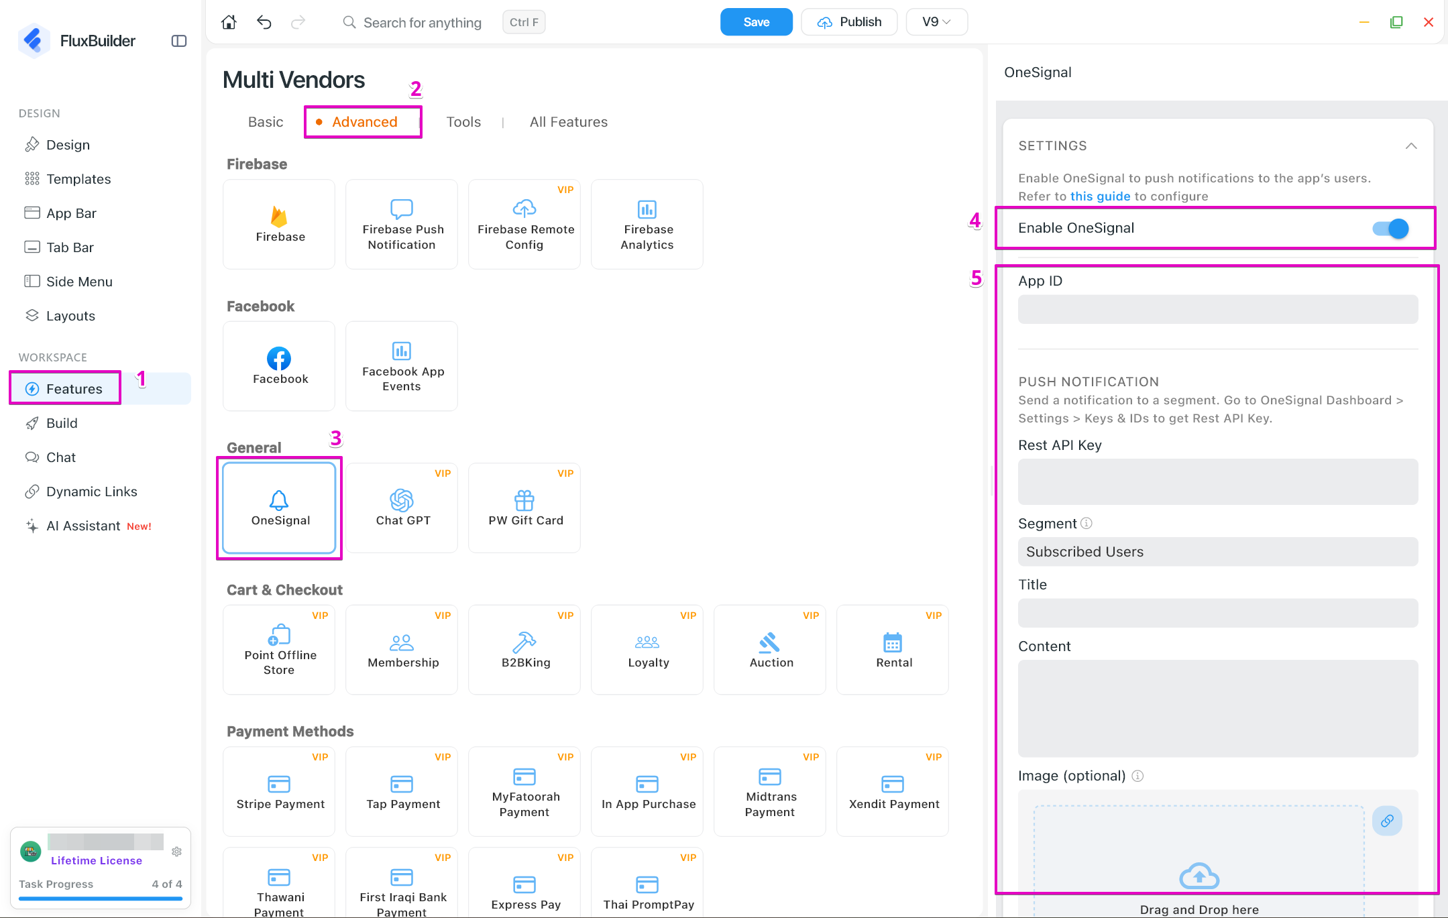Open Dynamic Links in the sidebar

coord(91,492)
